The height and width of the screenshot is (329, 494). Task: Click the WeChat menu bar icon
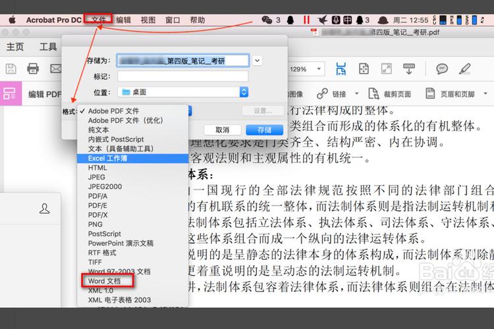pyautogui.click(x=267, y=20)
